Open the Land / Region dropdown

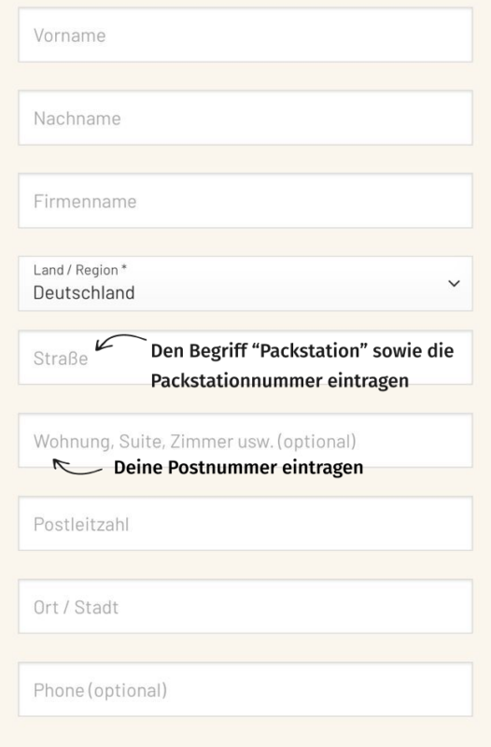click(245, 284)
